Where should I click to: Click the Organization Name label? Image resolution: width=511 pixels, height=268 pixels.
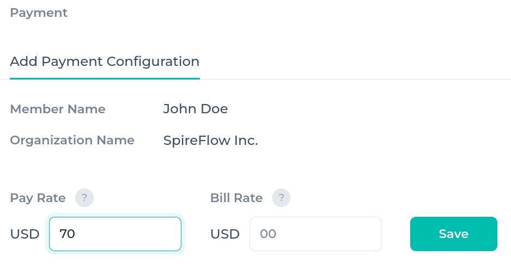(x=72, y=140)
